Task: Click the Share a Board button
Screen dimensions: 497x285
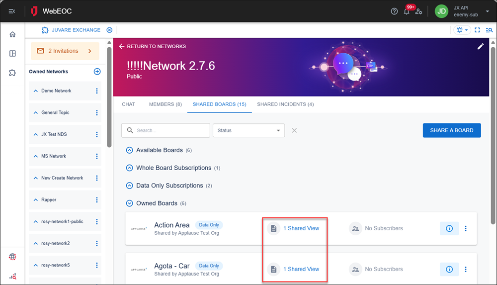Action: pos(452,130)
